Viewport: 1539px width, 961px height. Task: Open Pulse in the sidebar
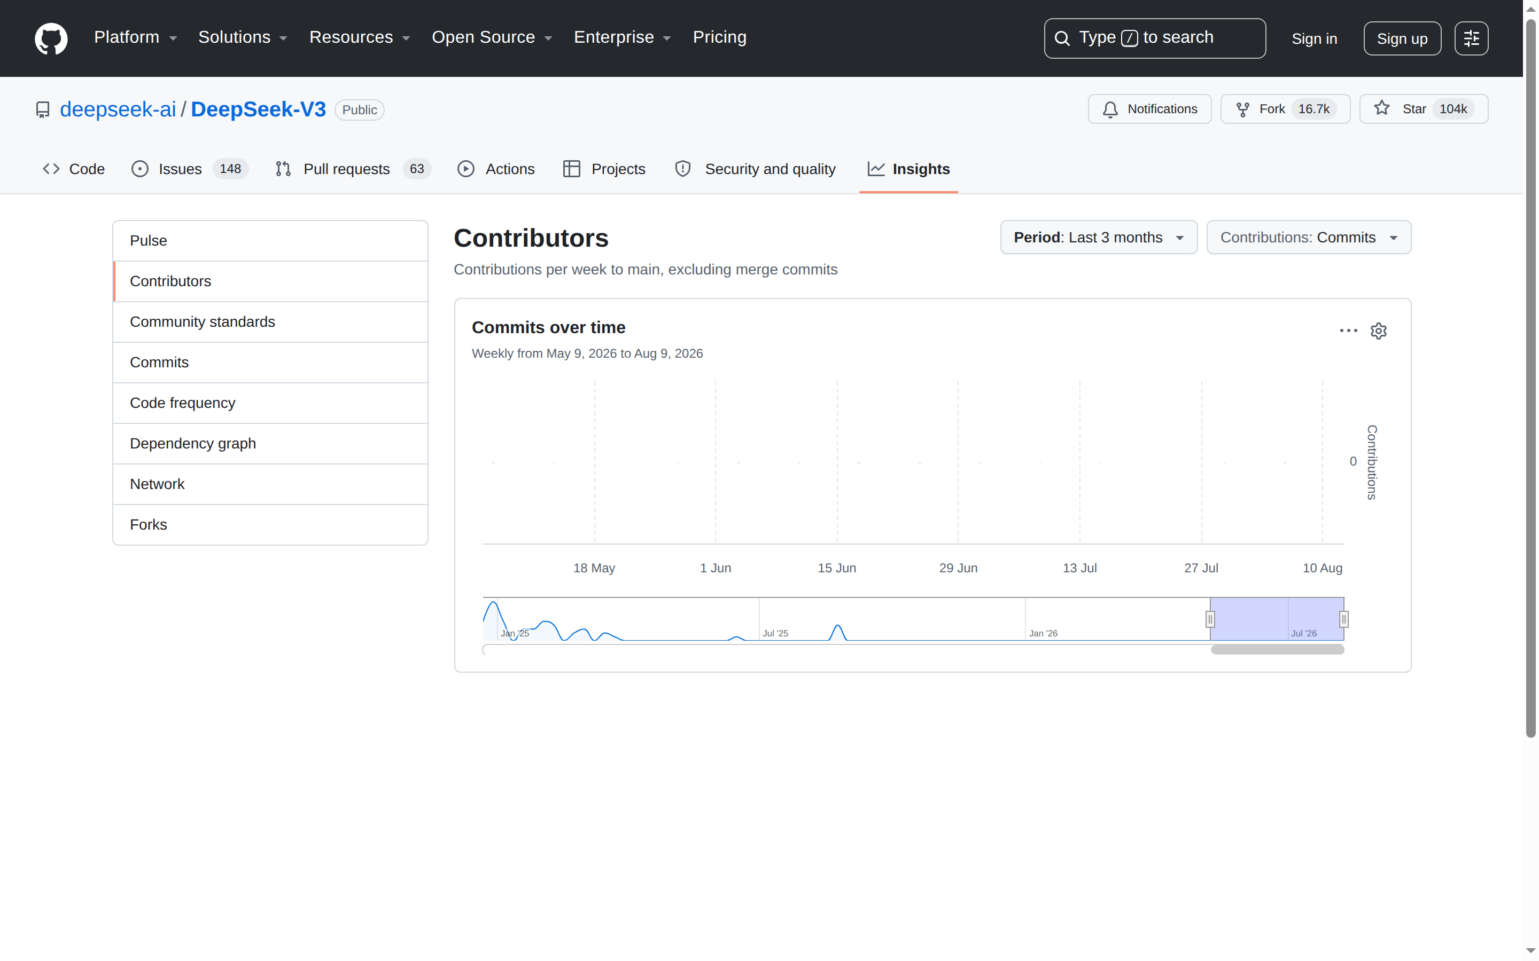point(270,241)
